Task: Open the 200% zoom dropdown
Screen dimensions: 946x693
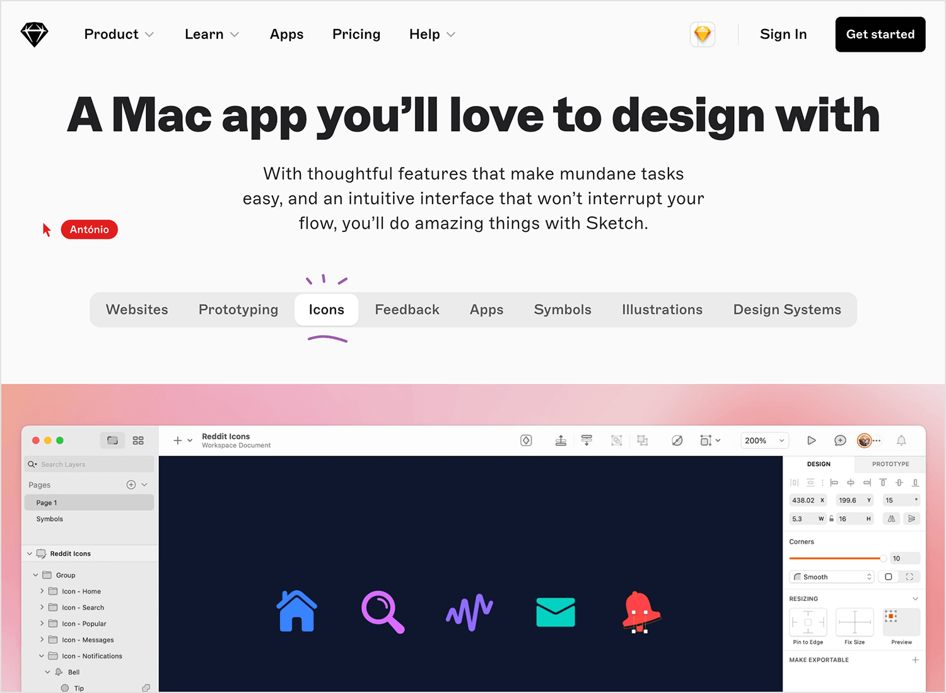Action: coord(764,440)
